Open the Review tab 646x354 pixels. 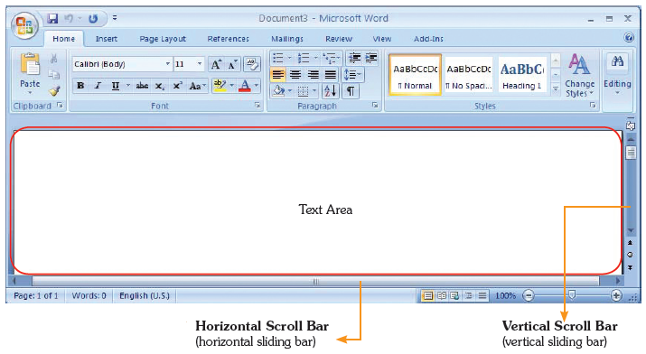coord(339,39)
